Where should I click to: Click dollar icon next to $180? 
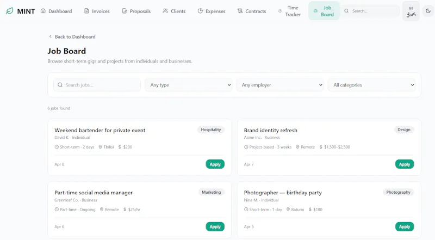click(310, 210)
